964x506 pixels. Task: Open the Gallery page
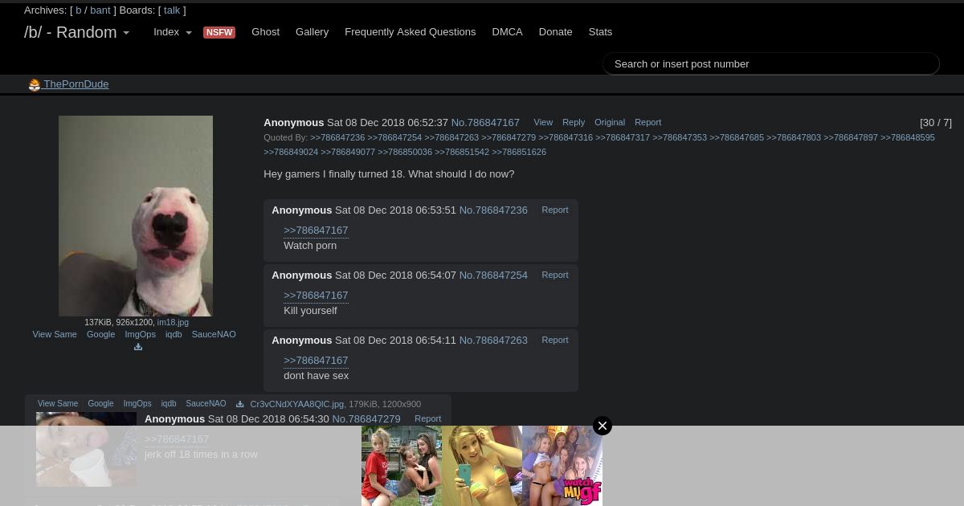click(x=312, y=32)
